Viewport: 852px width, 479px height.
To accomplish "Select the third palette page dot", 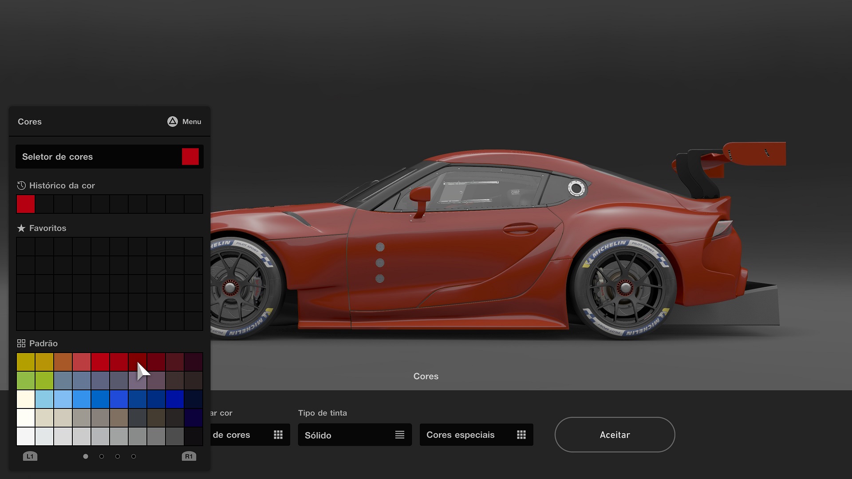I will (118, 456).
